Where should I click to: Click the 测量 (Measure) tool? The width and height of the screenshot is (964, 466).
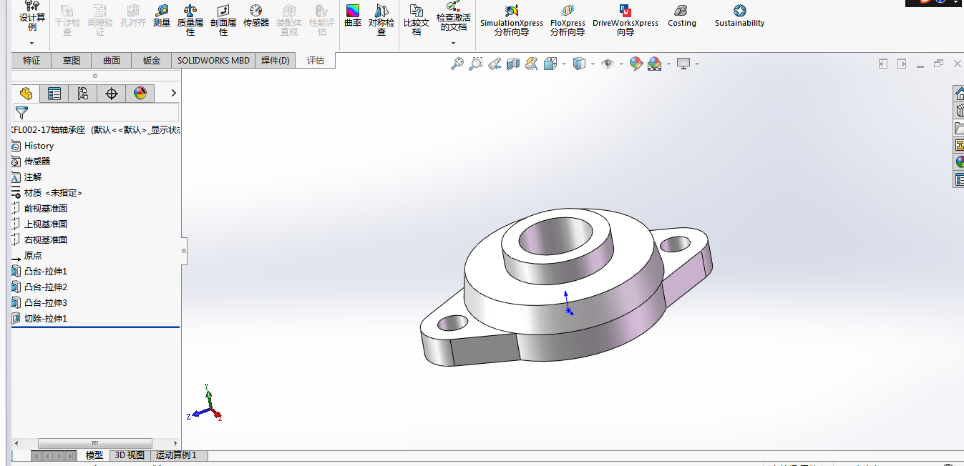click(162, 16)
